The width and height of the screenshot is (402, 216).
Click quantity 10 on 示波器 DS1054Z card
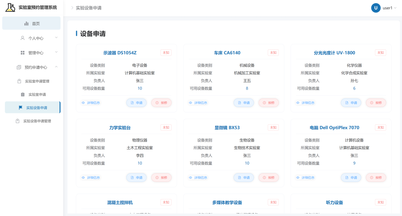pyautogui.click(x=140, y=88)
